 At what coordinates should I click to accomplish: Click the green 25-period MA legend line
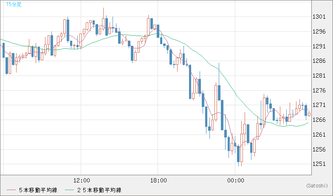[x=69, y=190]
